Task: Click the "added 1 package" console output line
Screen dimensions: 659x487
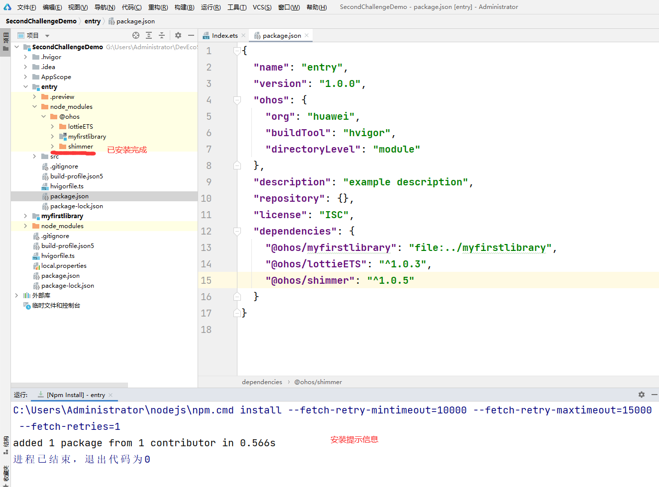Action: [144, 443]
